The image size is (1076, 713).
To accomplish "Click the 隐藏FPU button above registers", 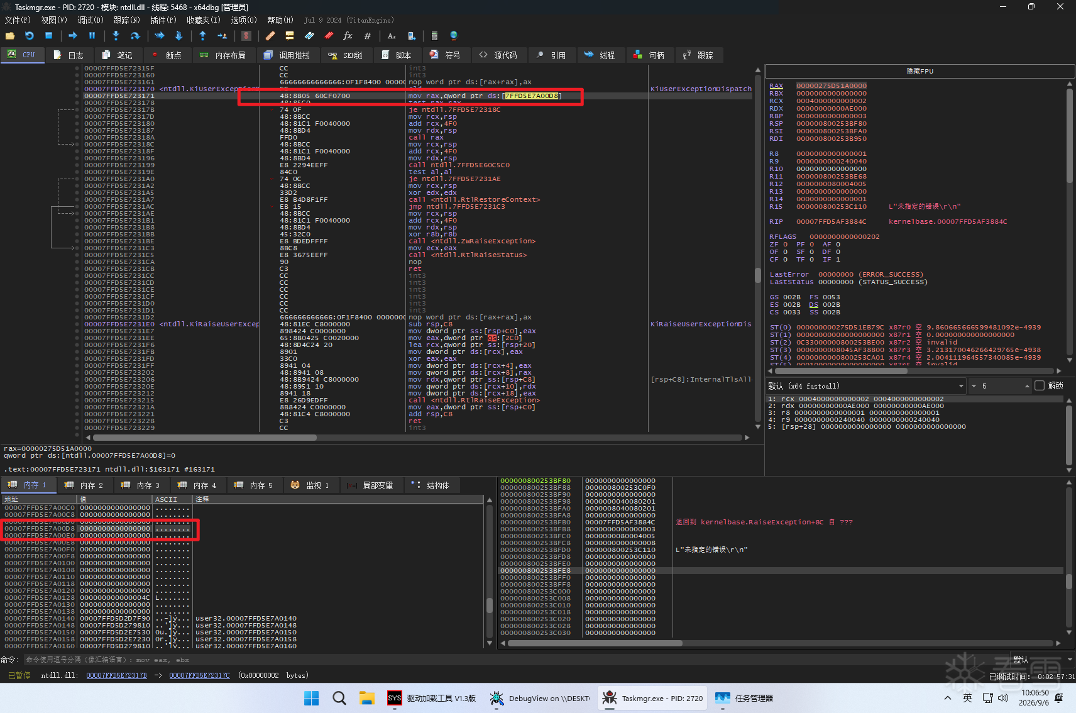I will click(920, 71).
